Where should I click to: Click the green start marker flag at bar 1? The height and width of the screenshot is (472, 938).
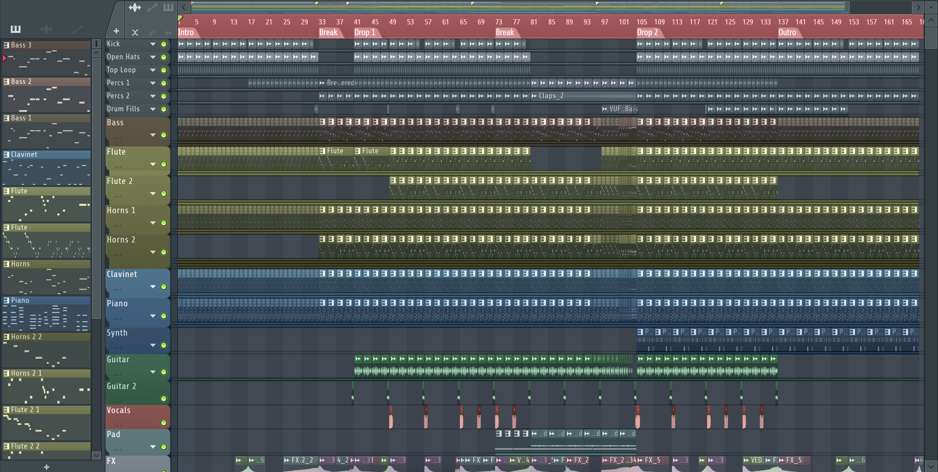click(x=180, y=18)
